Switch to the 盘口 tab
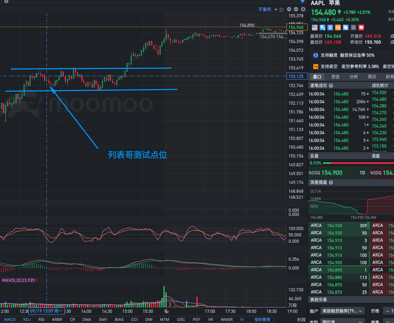Image resolution: width=394 pixels, height=323 pixels. (317, 76)
